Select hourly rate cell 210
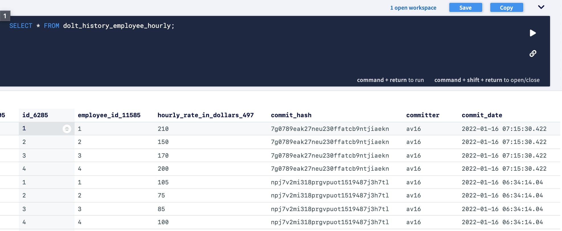The image size is (562, 231). pos(163,129)
